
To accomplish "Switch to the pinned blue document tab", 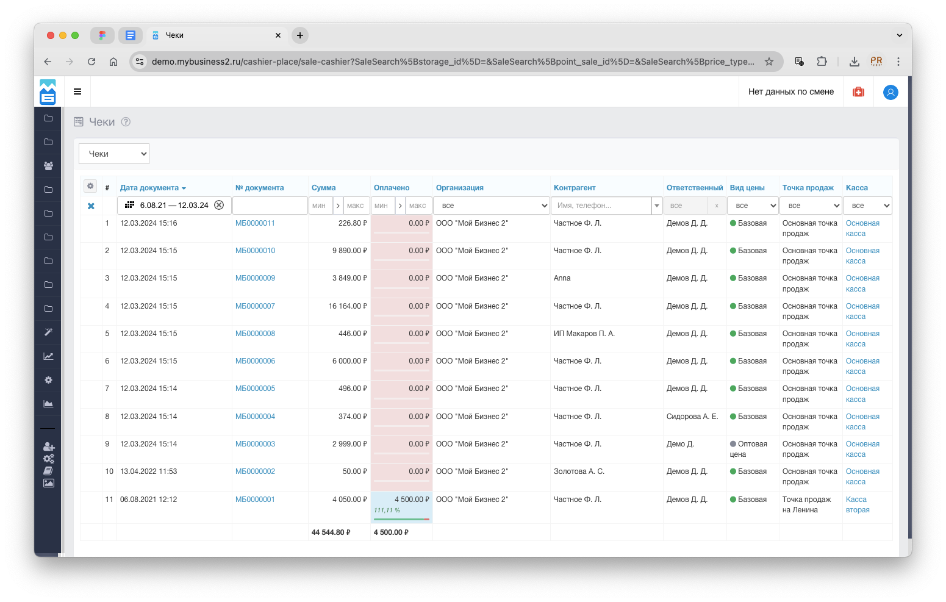I will pyautogui.click(x=131, y=35).
